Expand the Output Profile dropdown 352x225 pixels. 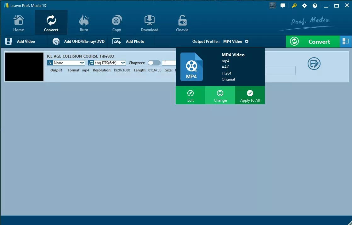(x=247, y=41)
